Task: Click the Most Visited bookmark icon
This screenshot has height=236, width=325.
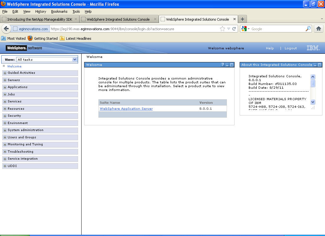Action: click(x=3, y=38)
